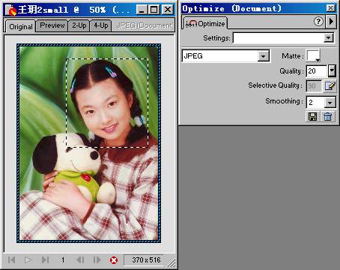Go to first frame button
The image size is (340, 270).
coord(11,260)
